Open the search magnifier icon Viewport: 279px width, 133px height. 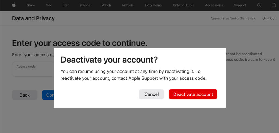[x=259, y=5]
